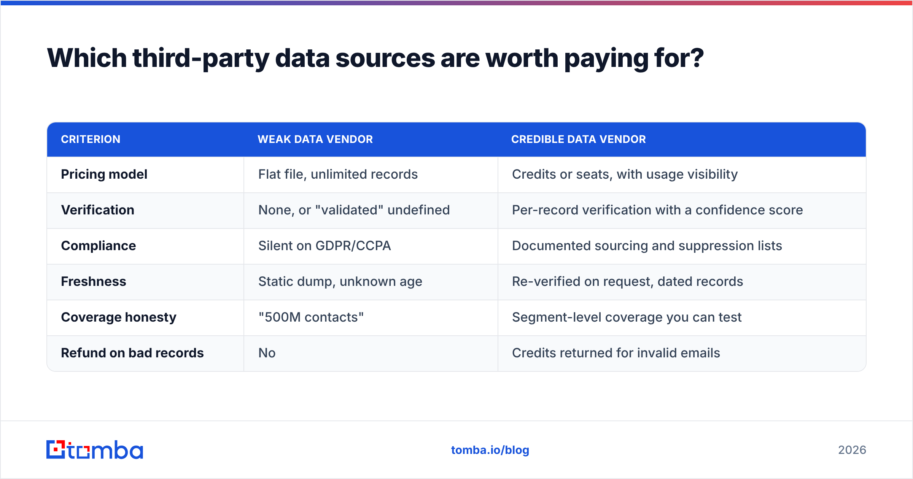Click the 'Pricing model' row label

pyautogui.click(x=104, y=174)
